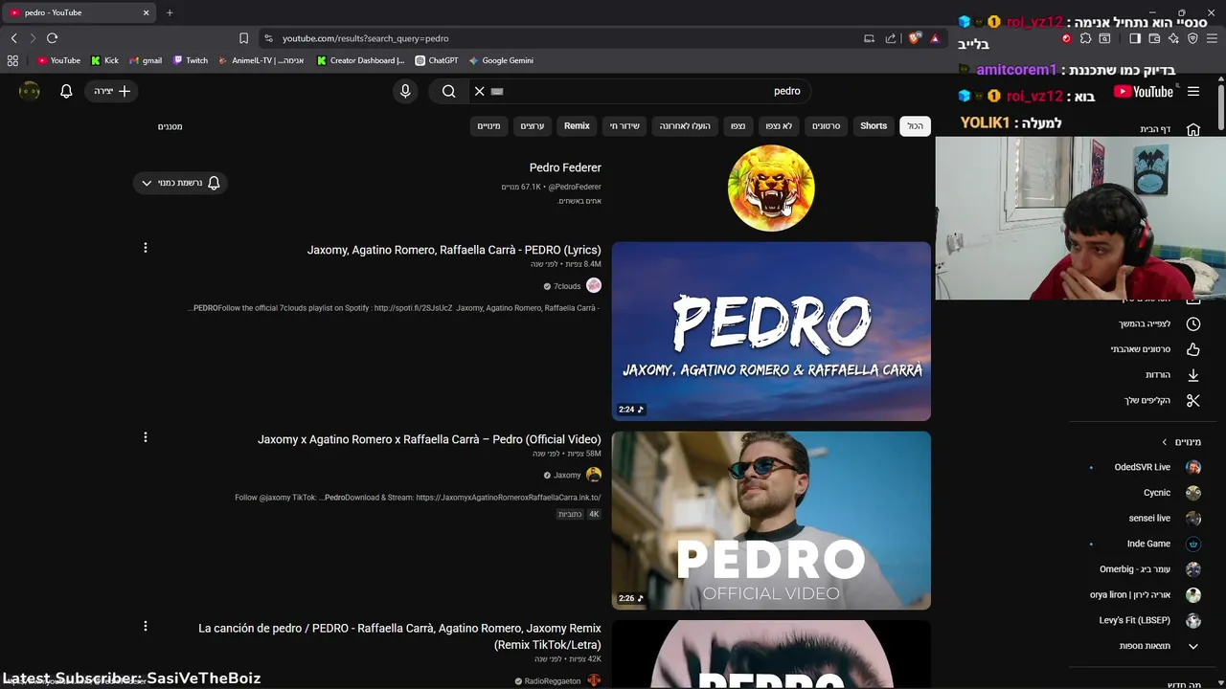The width and height of the screenshot is (1226, 689).
Task: Open the Pedro Federer channel avatar
Action: [771, 188]
